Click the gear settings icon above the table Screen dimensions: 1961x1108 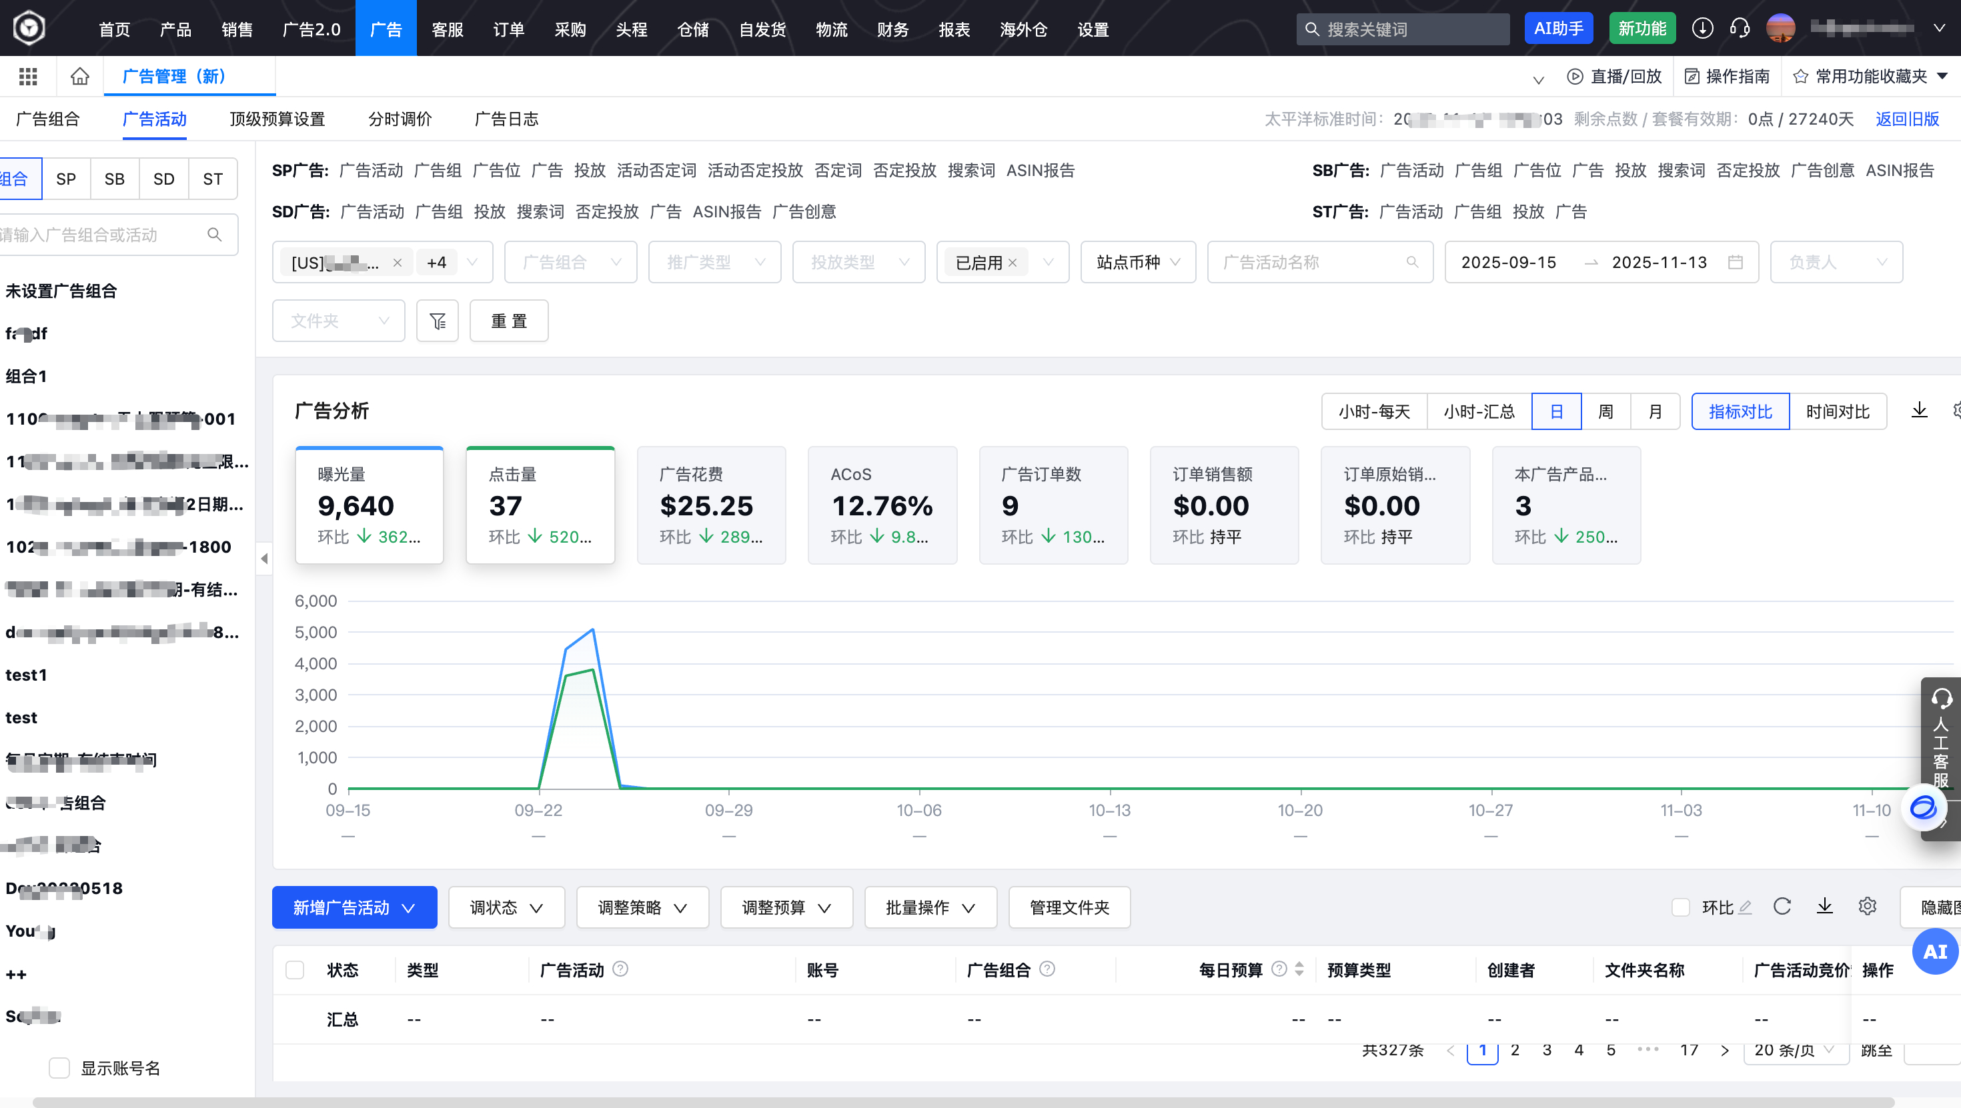tap(1866, 907)
